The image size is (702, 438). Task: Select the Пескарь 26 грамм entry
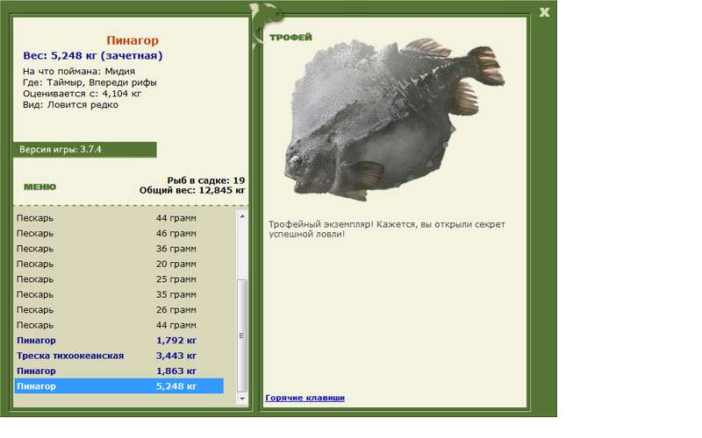coord(118,310)
